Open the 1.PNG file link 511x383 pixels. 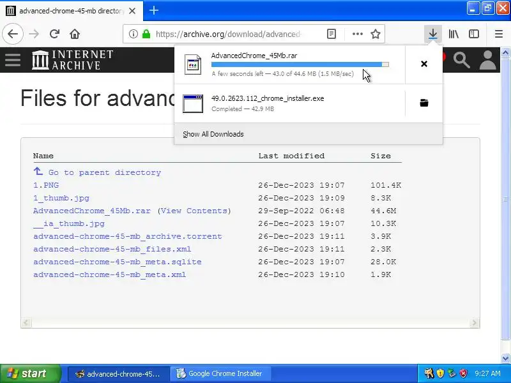coord(46,185)
